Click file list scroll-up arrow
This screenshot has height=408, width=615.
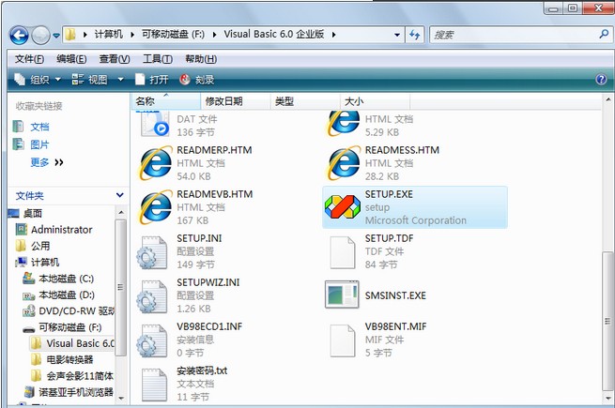coord(607,99)
